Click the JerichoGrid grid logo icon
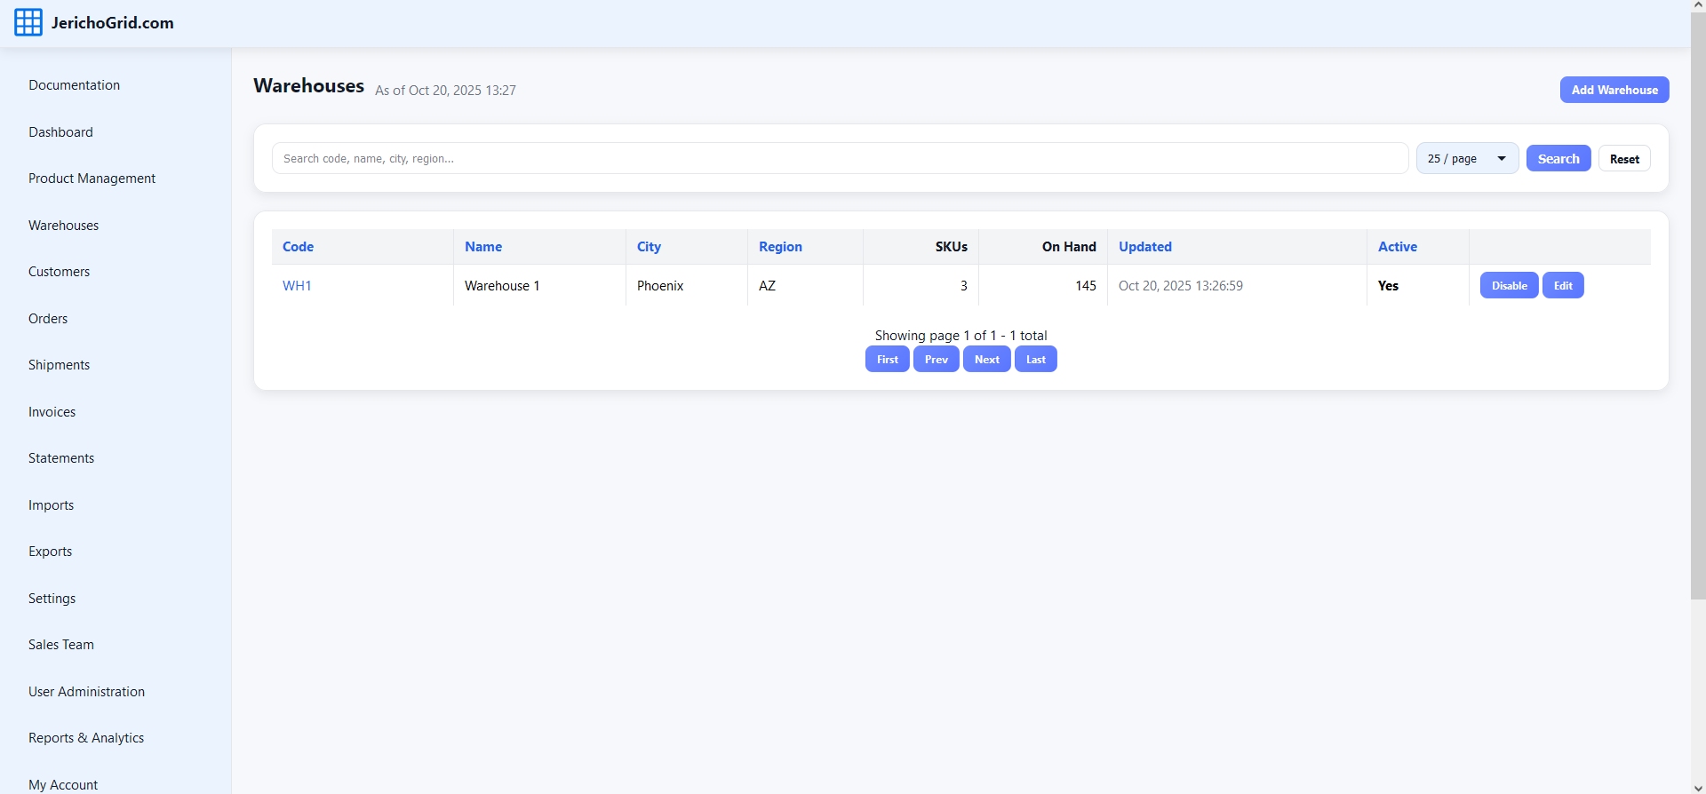This screenshot has width=1706, height=794. 28,23
